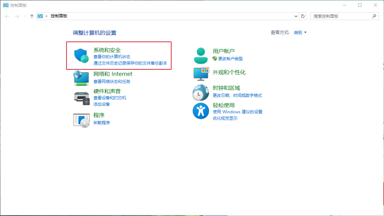Open the 时钟和区域 clock icon
Image resolution: width=384 pixels, height=216 pixels.
click(201, 92)
